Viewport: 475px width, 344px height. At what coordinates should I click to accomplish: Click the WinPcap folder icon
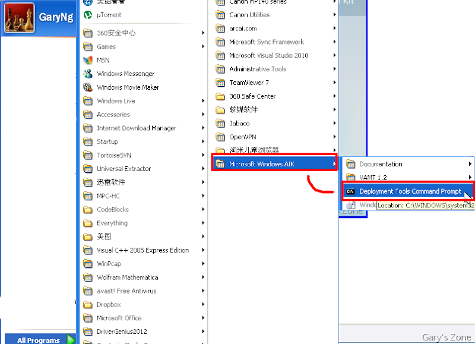(88, 264)
